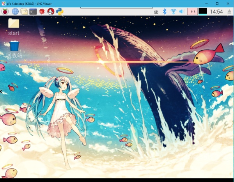Open the Mathematica red spiky icon
This screenshot has width=234, height=182.
pyautogui.click(x=42, y=11)
